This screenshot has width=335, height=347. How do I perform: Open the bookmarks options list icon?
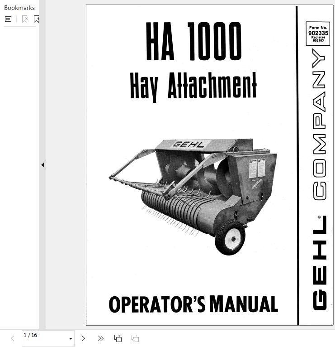coord(8,19)
